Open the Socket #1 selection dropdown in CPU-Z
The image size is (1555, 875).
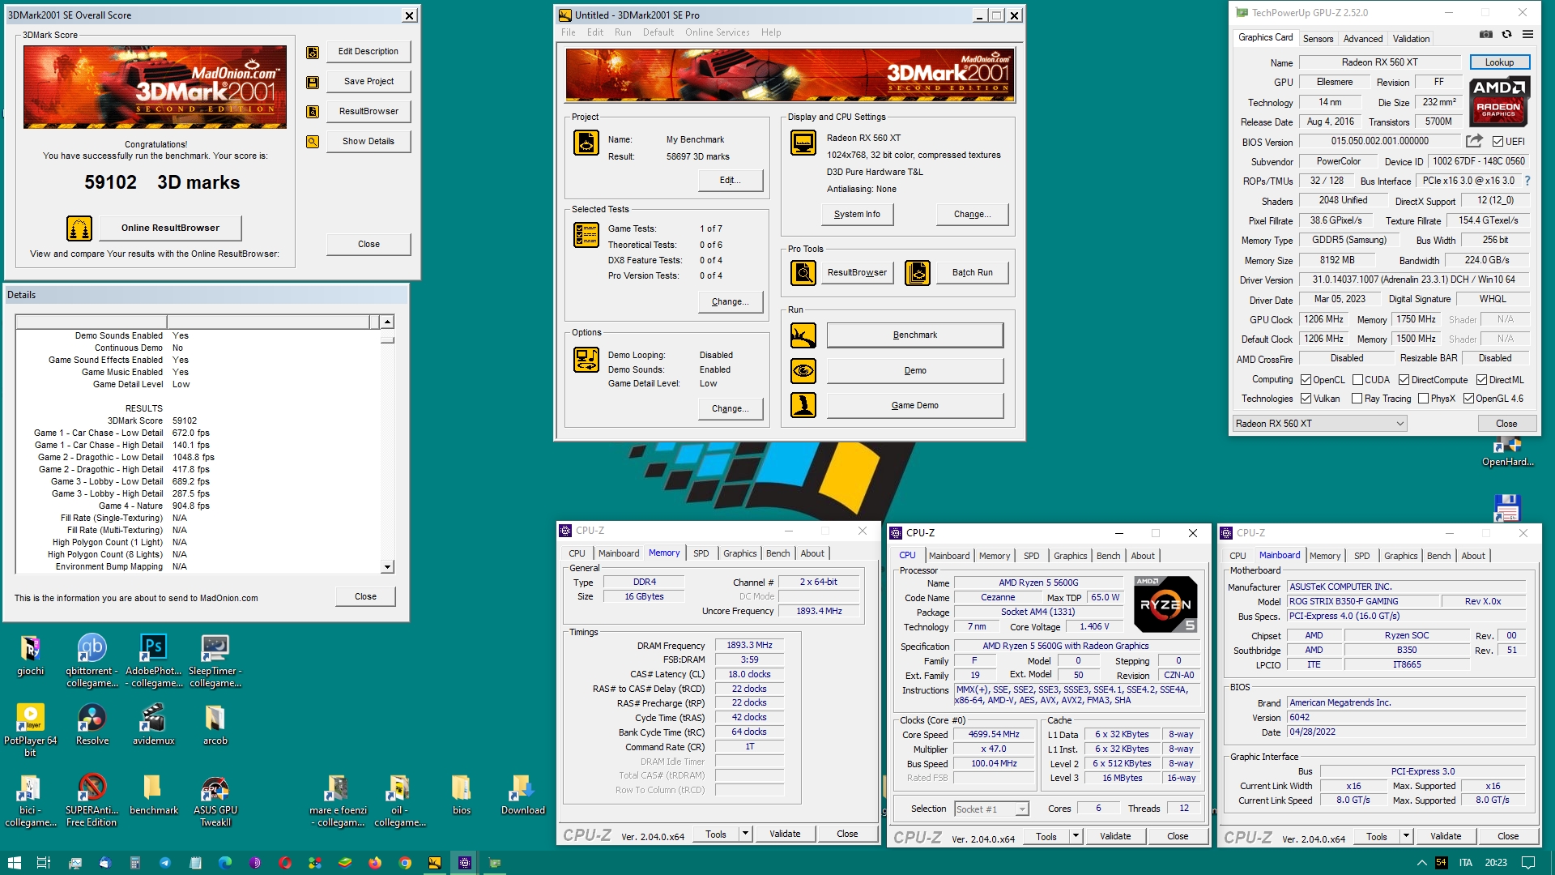991,809
